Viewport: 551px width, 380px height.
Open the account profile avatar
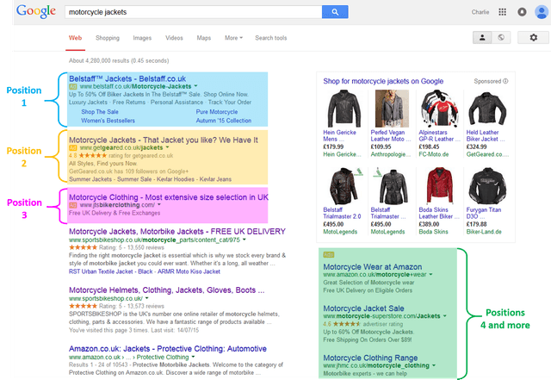click(542, 12)
